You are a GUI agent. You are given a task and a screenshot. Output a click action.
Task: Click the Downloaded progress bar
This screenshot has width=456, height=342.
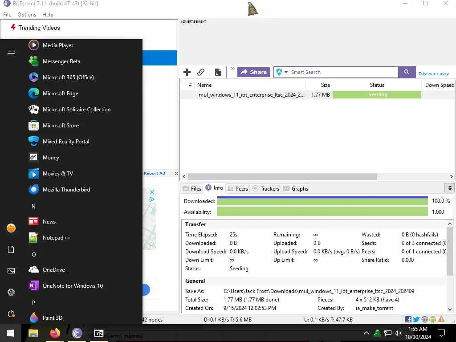click(322, 201)
